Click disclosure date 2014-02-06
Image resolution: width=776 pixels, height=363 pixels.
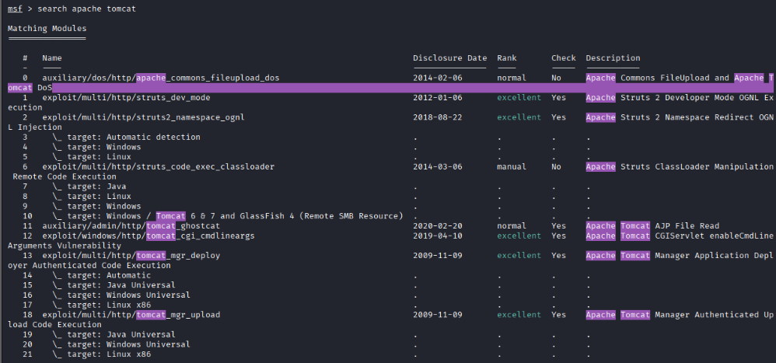pyautogui.click(x=438, y=78)
